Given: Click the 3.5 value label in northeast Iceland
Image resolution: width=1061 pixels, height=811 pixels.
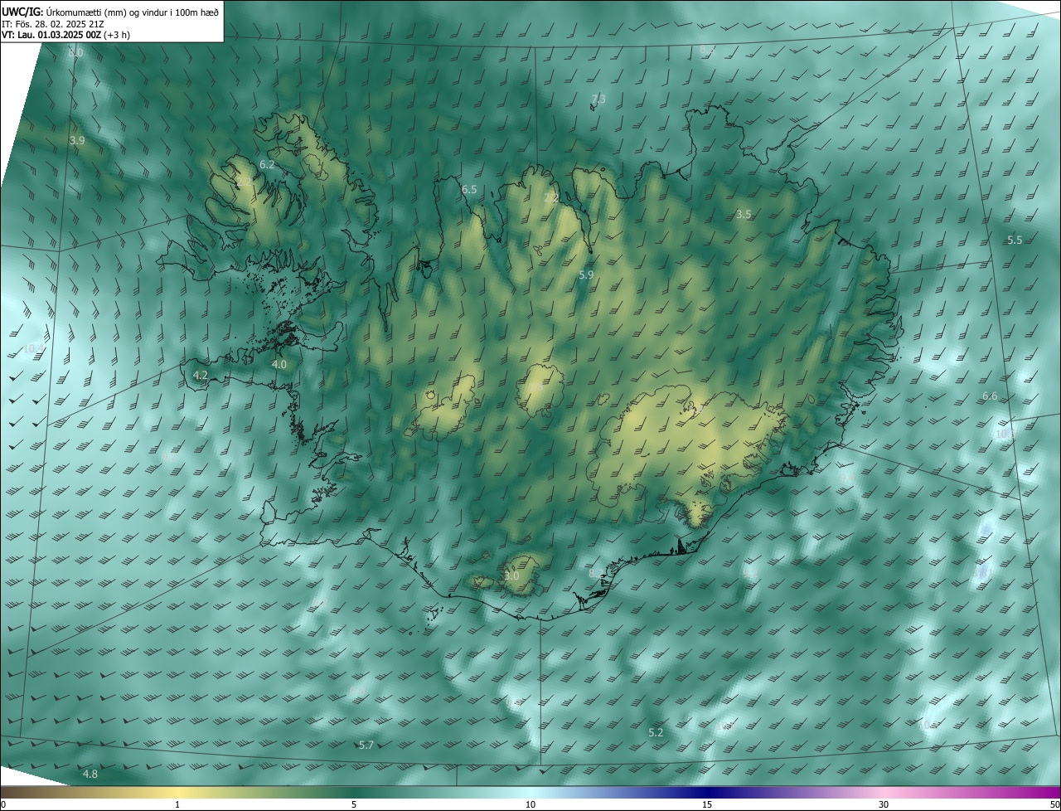Looking at the screenshot, I should [744, 214].
